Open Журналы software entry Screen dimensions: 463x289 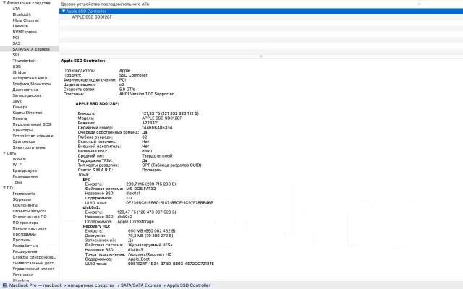pos(22,199)
